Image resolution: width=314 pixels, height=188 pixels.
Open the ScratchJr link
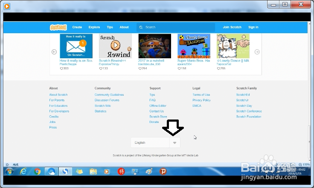(x=242, y=100)
